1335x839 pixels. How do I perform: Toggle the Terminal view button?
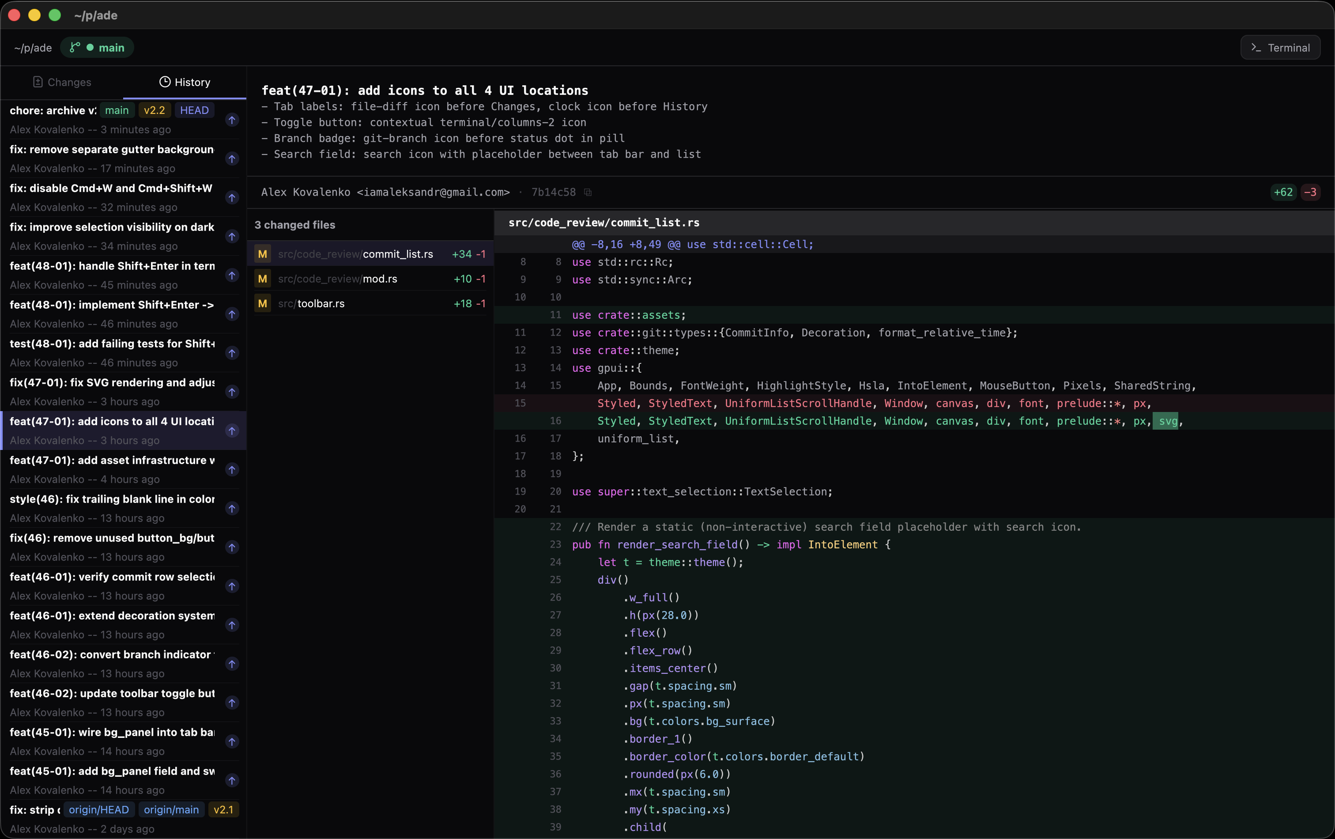click(1280, 48)
